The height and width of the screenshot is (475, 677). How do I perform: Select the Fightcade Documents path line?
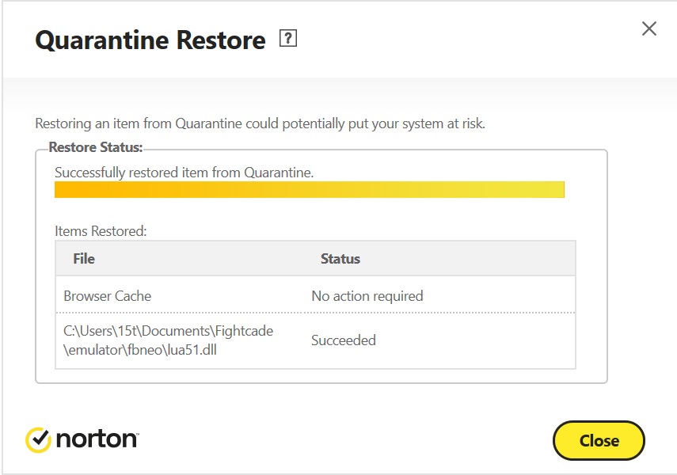(x=169, y=331)
